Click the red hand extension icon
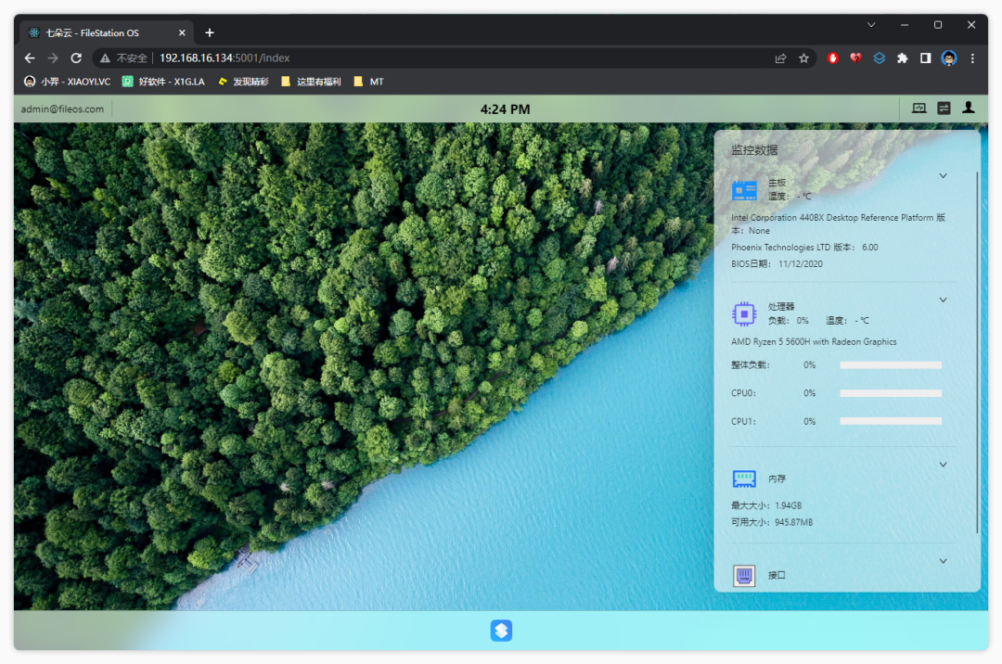Viewport: 1002px width, 664px height. (832, 58)
